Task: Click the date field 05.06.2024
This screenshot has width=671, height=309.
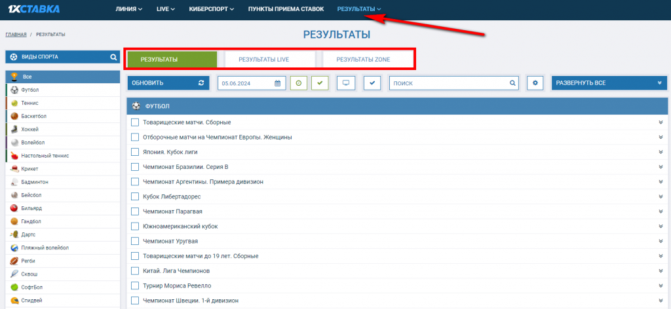Action: coord(252,83)
